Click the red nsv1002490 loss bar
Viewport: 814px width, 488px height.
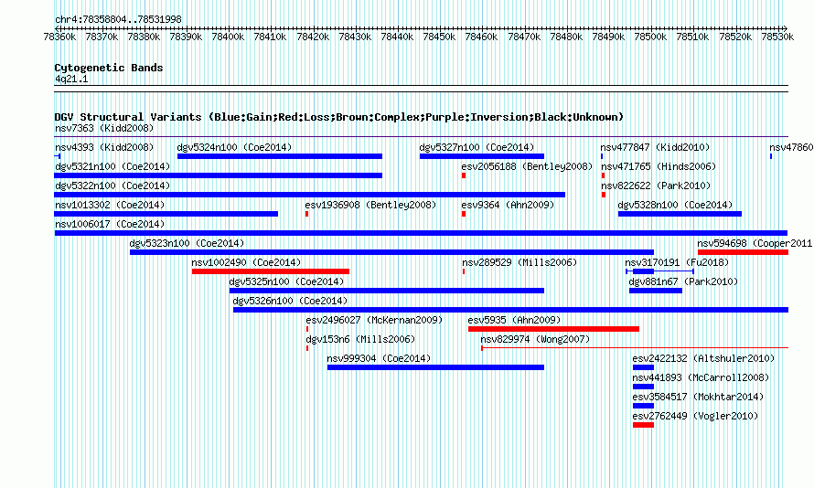click(x=271, y=271)
